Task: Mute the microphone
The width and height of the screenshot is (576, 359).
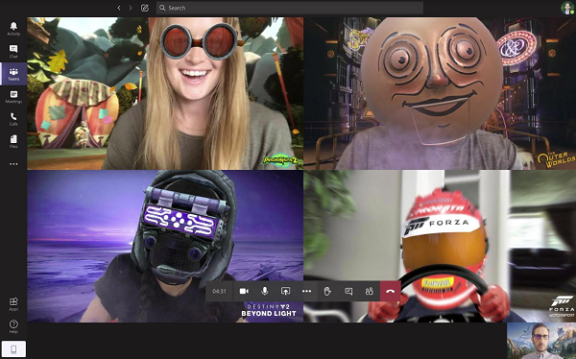Action: tap(265, 292)
